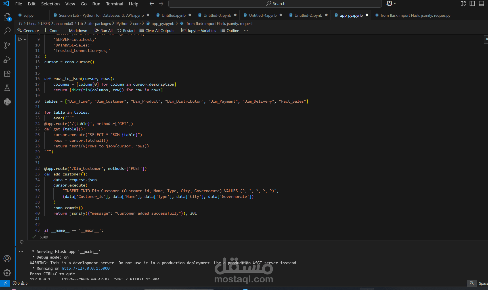Open more notebook toolbar actions
This screenshot has height=290, width=488.
coord(246,30)
